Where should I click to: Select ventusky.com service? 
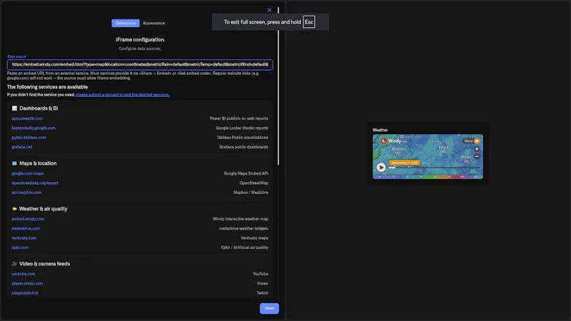click(24, 238)
